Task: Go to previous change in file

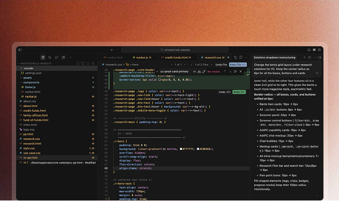Action: pos(172,64)
